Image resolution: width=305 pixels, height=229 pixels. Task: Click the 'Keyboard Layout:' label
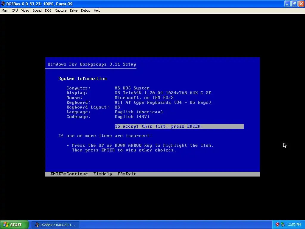pyautogui.click(x=88, y=107)
